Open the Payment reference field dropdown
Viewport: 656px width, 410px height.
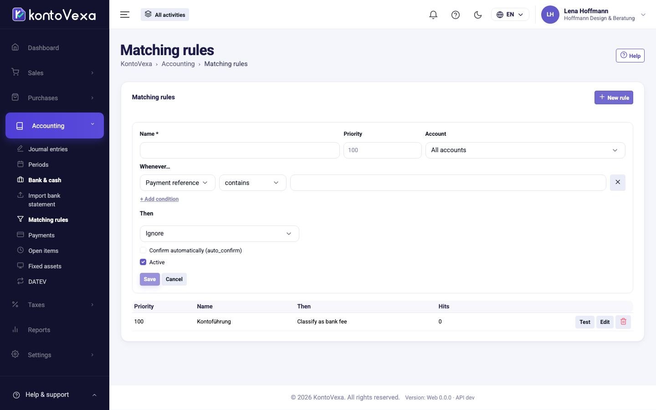coord(177,183)
